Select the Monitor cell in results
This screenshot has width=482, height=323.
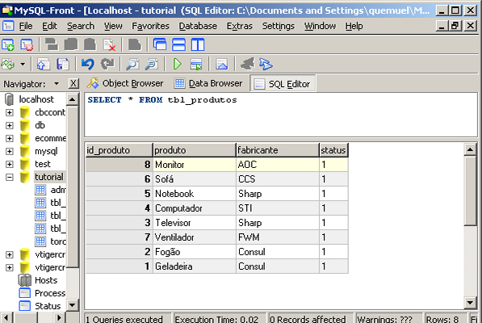tap(195, 165)
